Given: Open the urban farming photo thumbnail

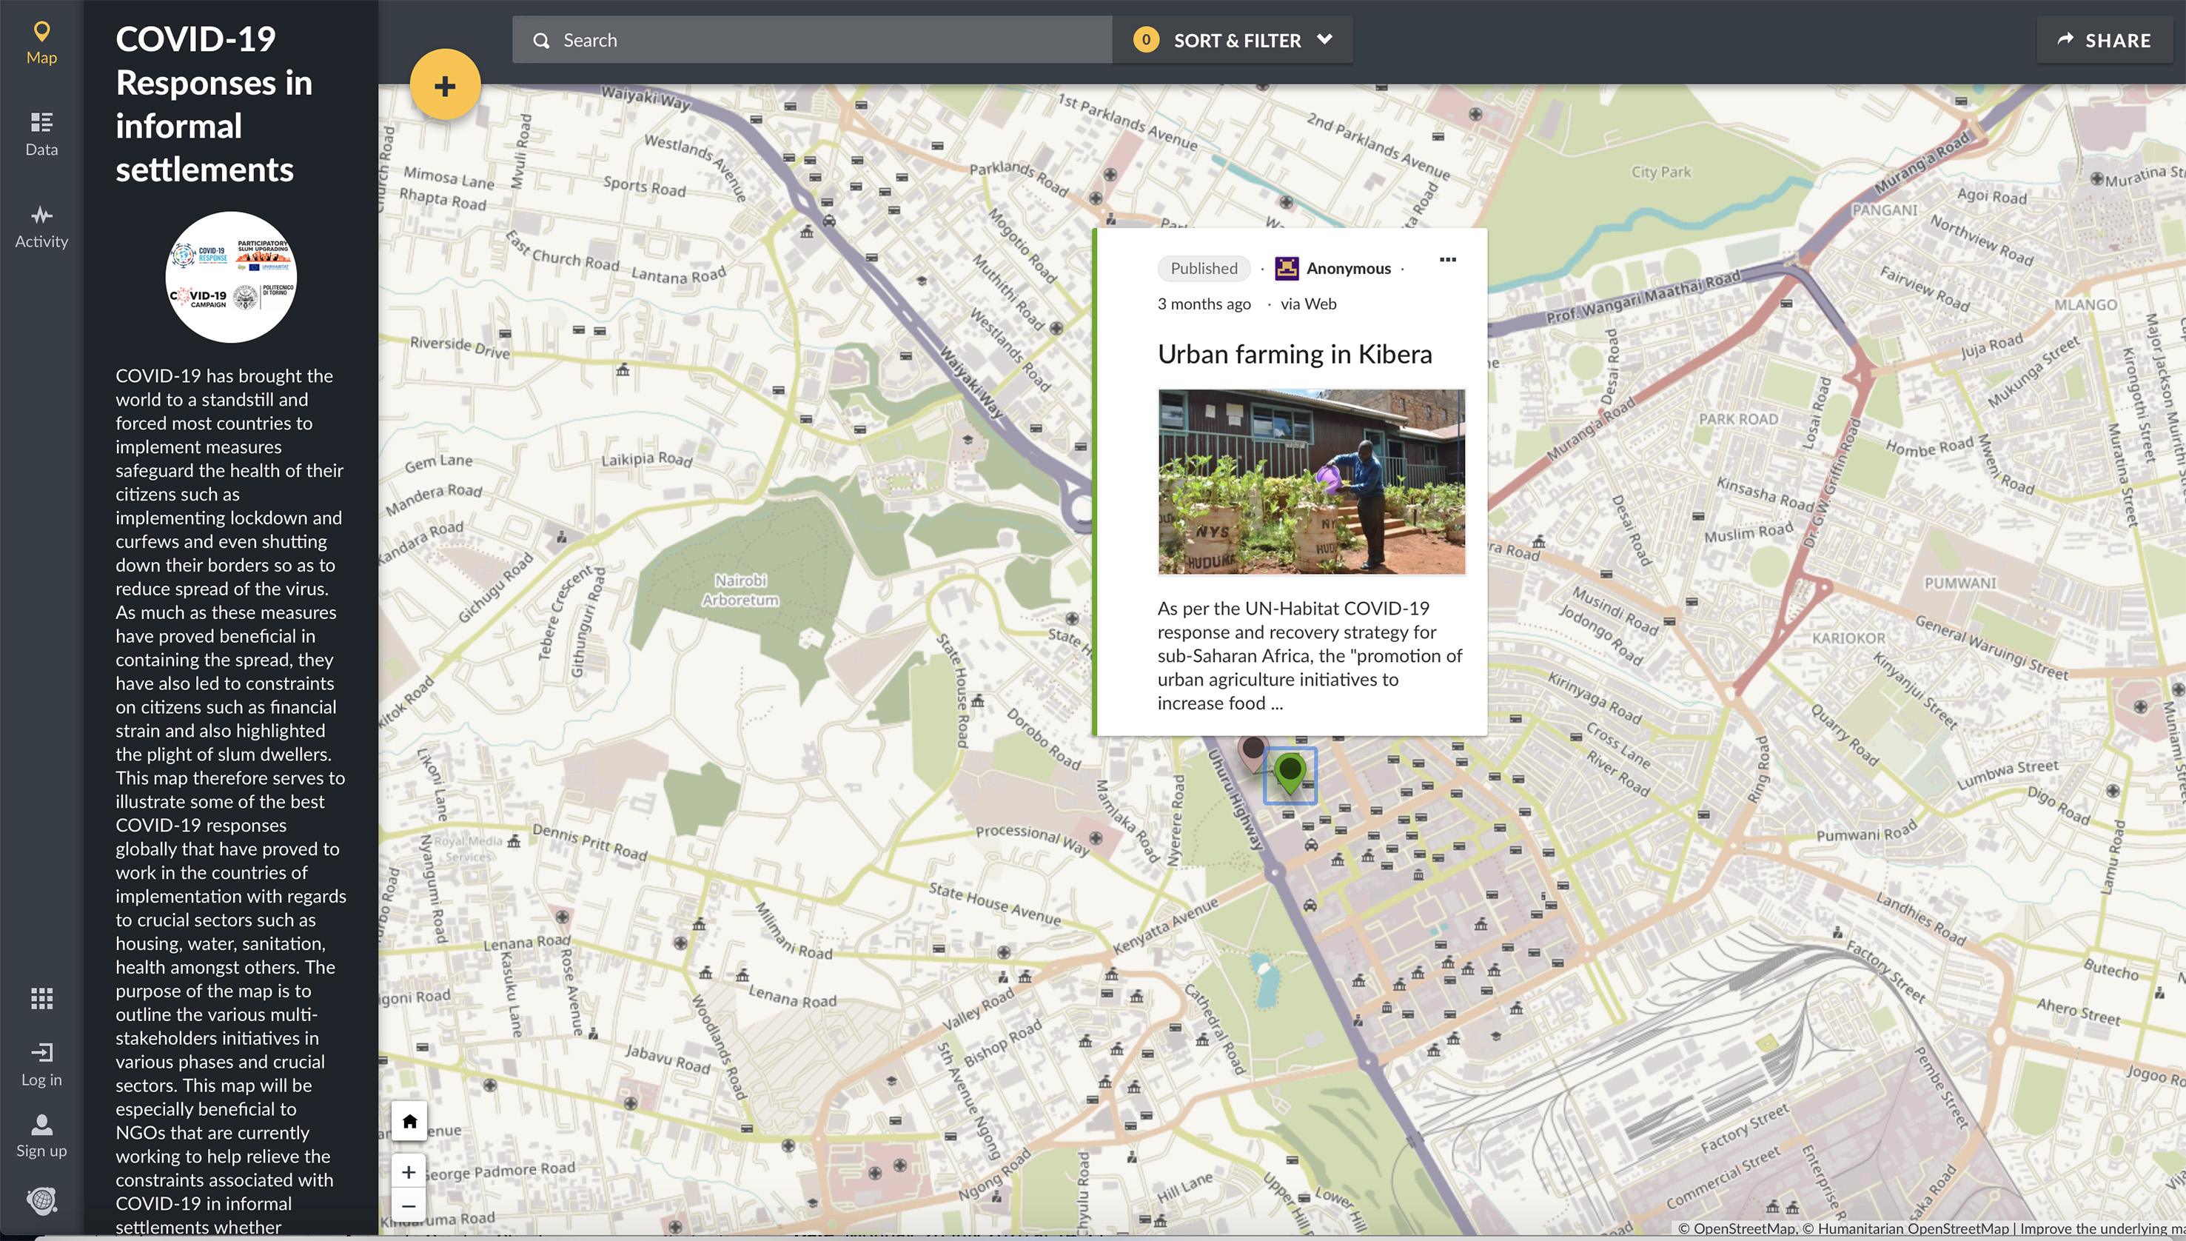Looking at the screenshot, I should 1311,481.
